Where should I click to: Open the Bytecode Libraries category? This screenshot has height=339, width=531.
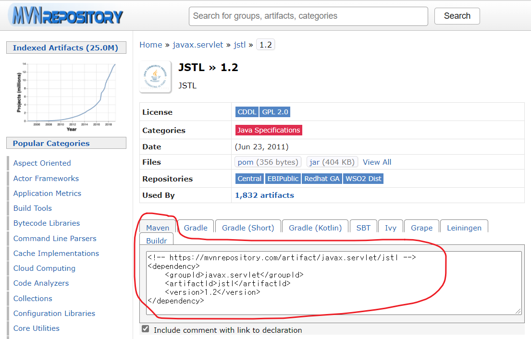click(47, 223)
